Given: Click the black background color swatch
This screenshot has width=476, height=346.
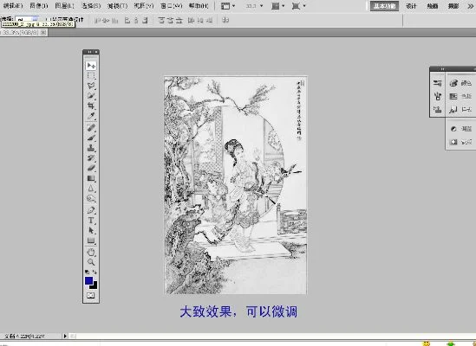Looking at the screenshot, I should point(95,285).
